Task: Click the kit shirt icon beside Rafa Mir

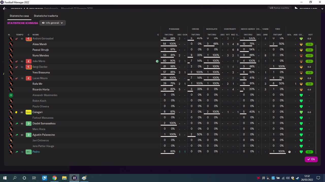Action: [x=11, y=84]
